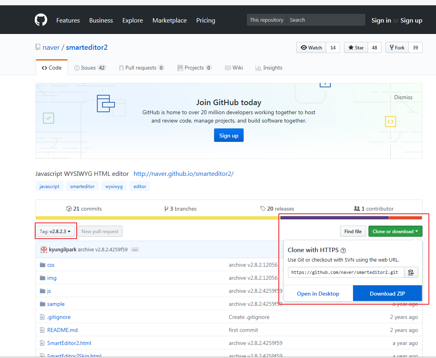Click blue Sign up banner button
This screenshot has width=436, height=358.
[229, 135]
